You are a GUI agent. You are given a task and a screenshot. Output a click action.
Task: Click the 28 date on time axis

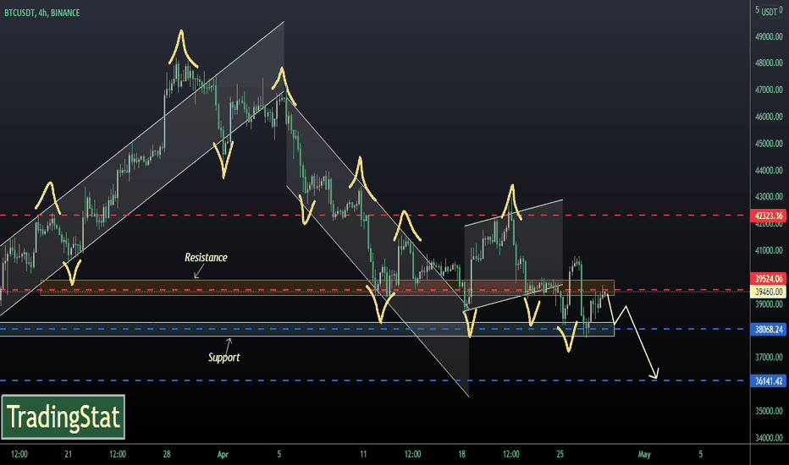tap(167, 455)
